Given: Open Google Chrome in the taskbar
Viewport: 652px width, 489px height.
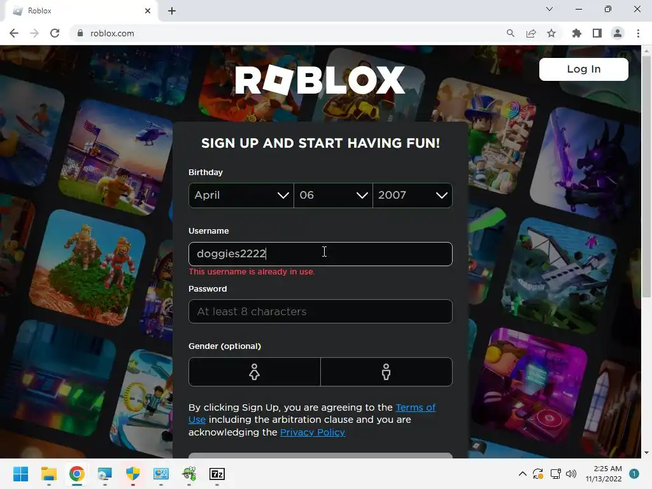Looking at the screenshot, I should [x=77, y=474].
